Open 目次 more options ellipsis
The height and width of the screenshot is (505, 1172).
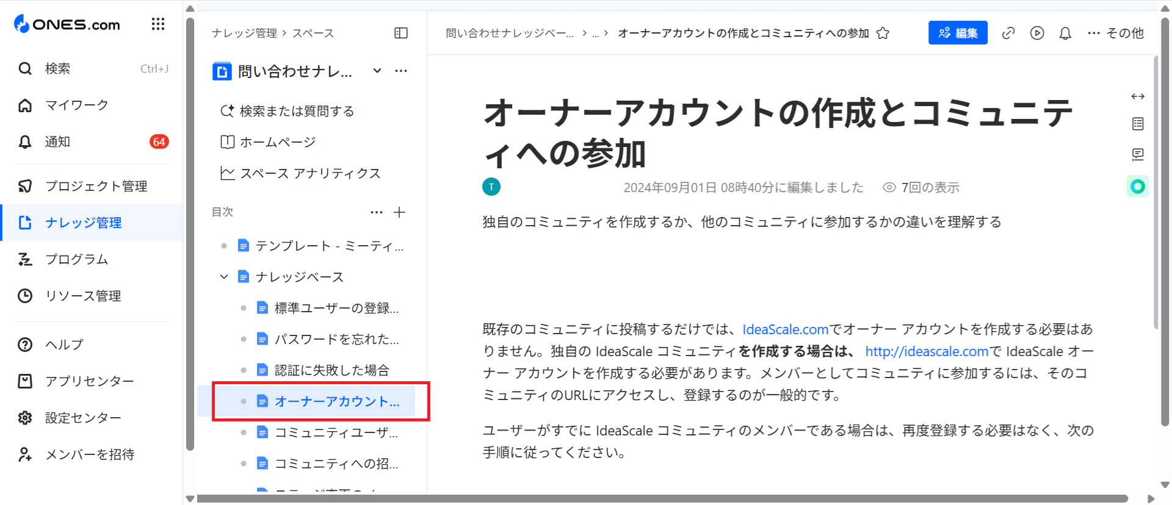pyautogui.click(x=377, y=212)
